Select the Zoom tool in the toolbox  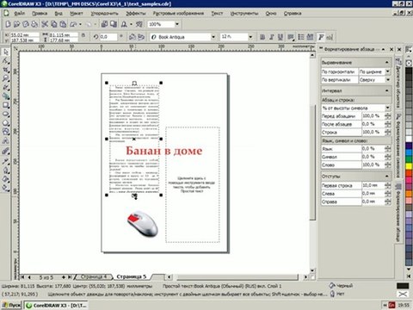click(5, 78)
